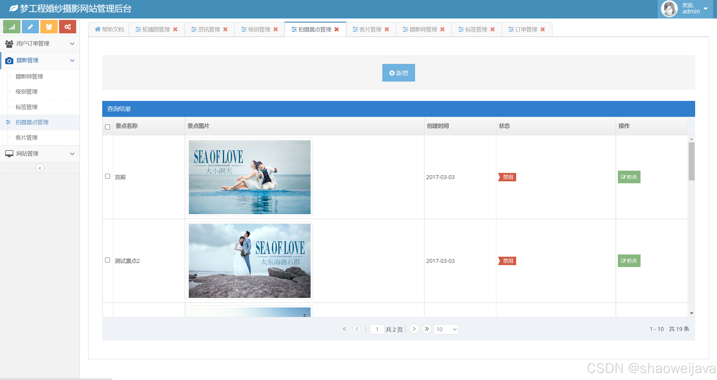Go to next page arrow icon
Image resolution: width=717 pixels, height=380 pixels.
[x=414, y=329]
